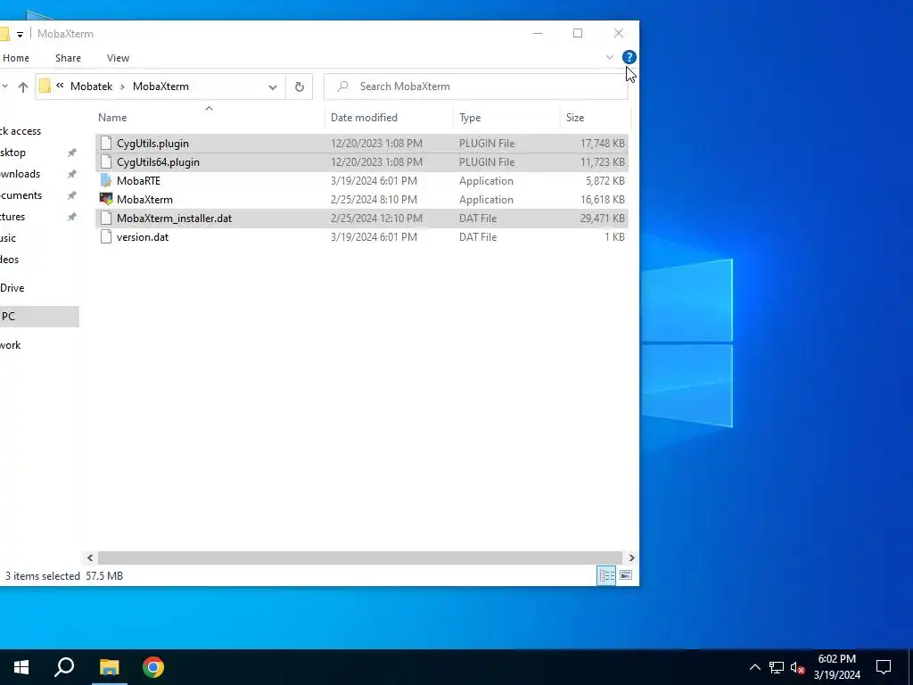Click the Refresh button next to address bar
The height and width of the screenshot is (685, 913).
[300, 87]
